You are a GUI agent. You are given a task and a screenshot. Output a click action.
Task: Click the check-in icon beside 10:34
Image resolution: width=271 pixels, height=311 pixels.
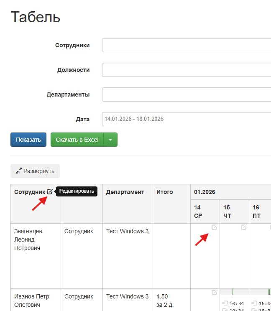click(x=225, y=303)
